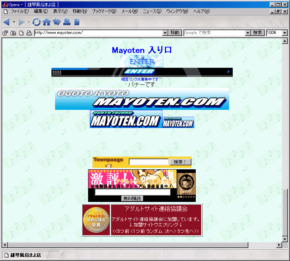Restore the inner document window
The height and width of the screenshot is (261, 290).
[x=278, y=12]
